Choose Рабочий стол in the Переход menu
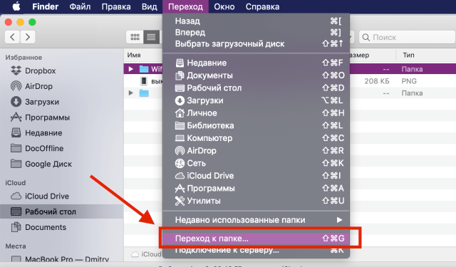 pos(256,88)
